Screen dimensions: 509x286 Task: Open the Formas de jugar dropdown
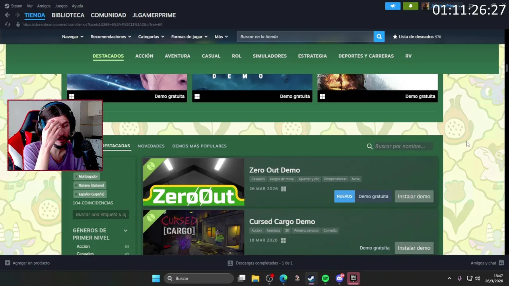[189, 37]
